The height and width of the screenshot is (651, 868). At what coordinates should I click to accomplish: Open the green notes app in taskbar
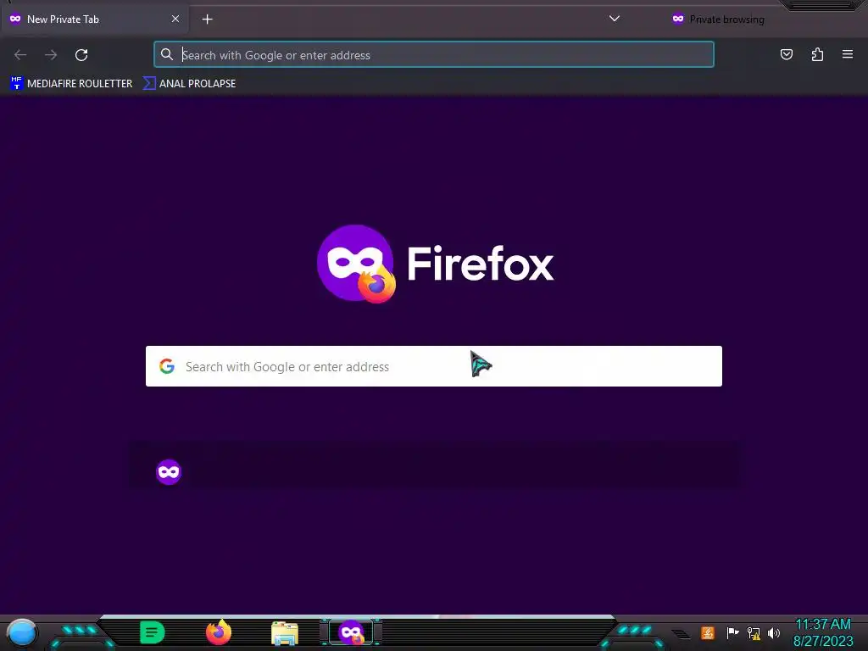coord(152,632)
